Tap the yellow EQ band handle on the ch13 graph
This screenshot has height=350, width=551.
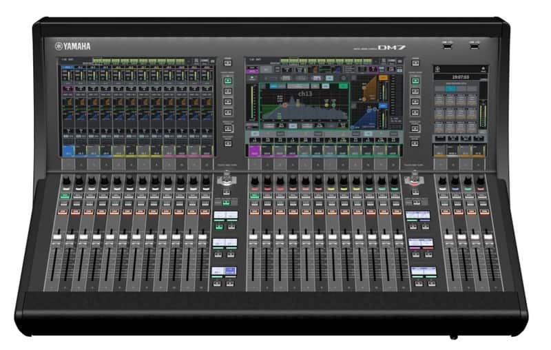point(326,105)
